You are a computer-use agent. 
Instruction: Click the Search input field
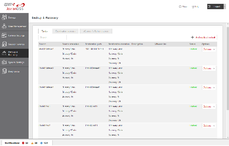coord(52,37)
